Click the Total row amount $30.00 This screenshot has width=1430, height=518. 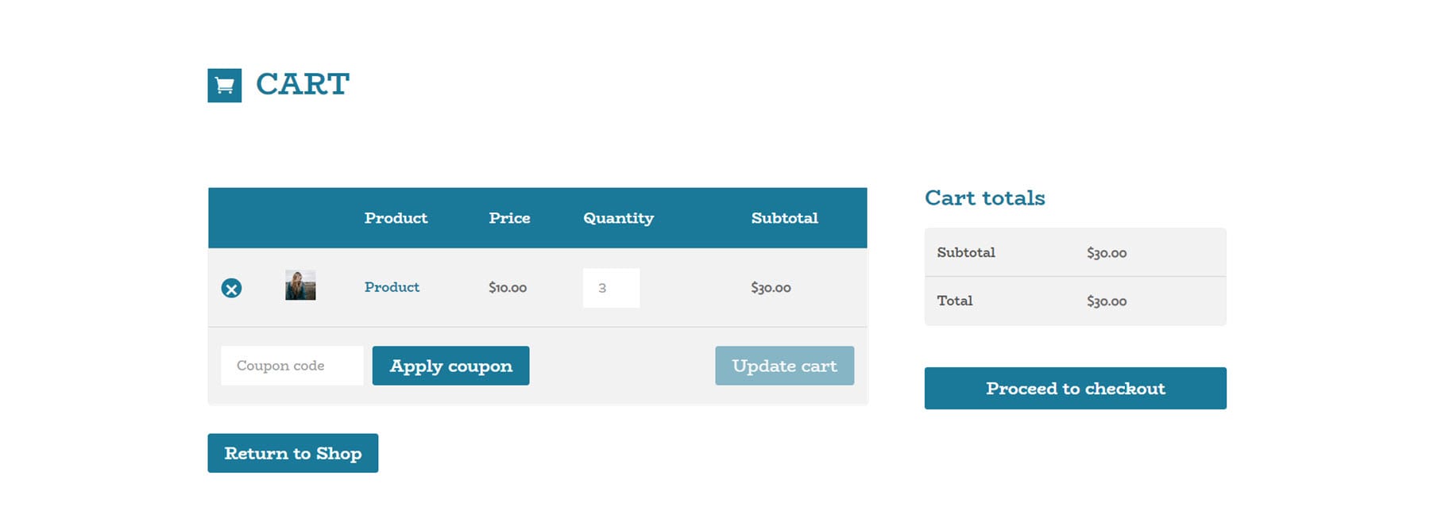[1107, 301]
